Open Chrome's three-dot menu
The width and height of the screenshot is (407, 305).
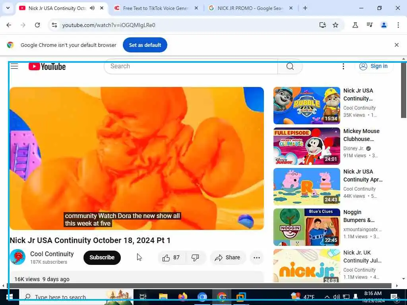398,25
